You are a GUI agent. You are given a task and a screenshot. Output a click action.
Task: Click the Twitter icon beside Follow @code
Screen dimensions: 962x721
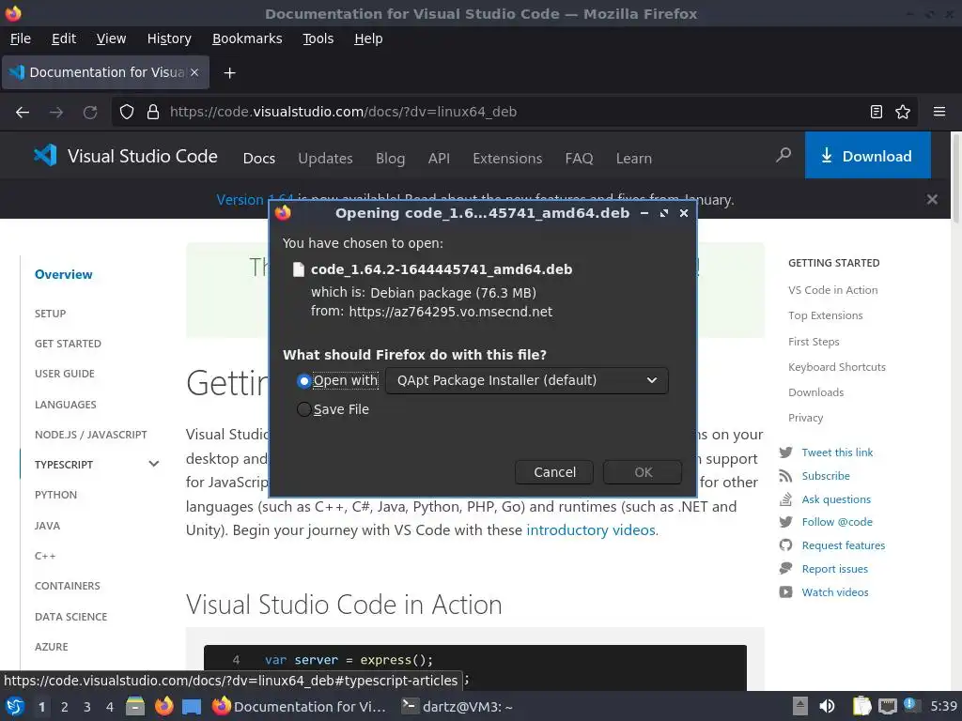pyautogui.click(x=786, y=522)
